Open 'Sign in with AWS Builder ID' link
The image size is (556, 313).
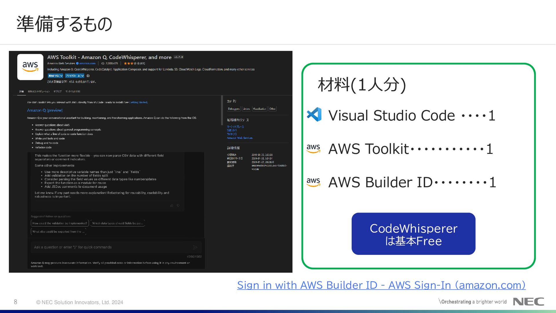coord(381,285)
